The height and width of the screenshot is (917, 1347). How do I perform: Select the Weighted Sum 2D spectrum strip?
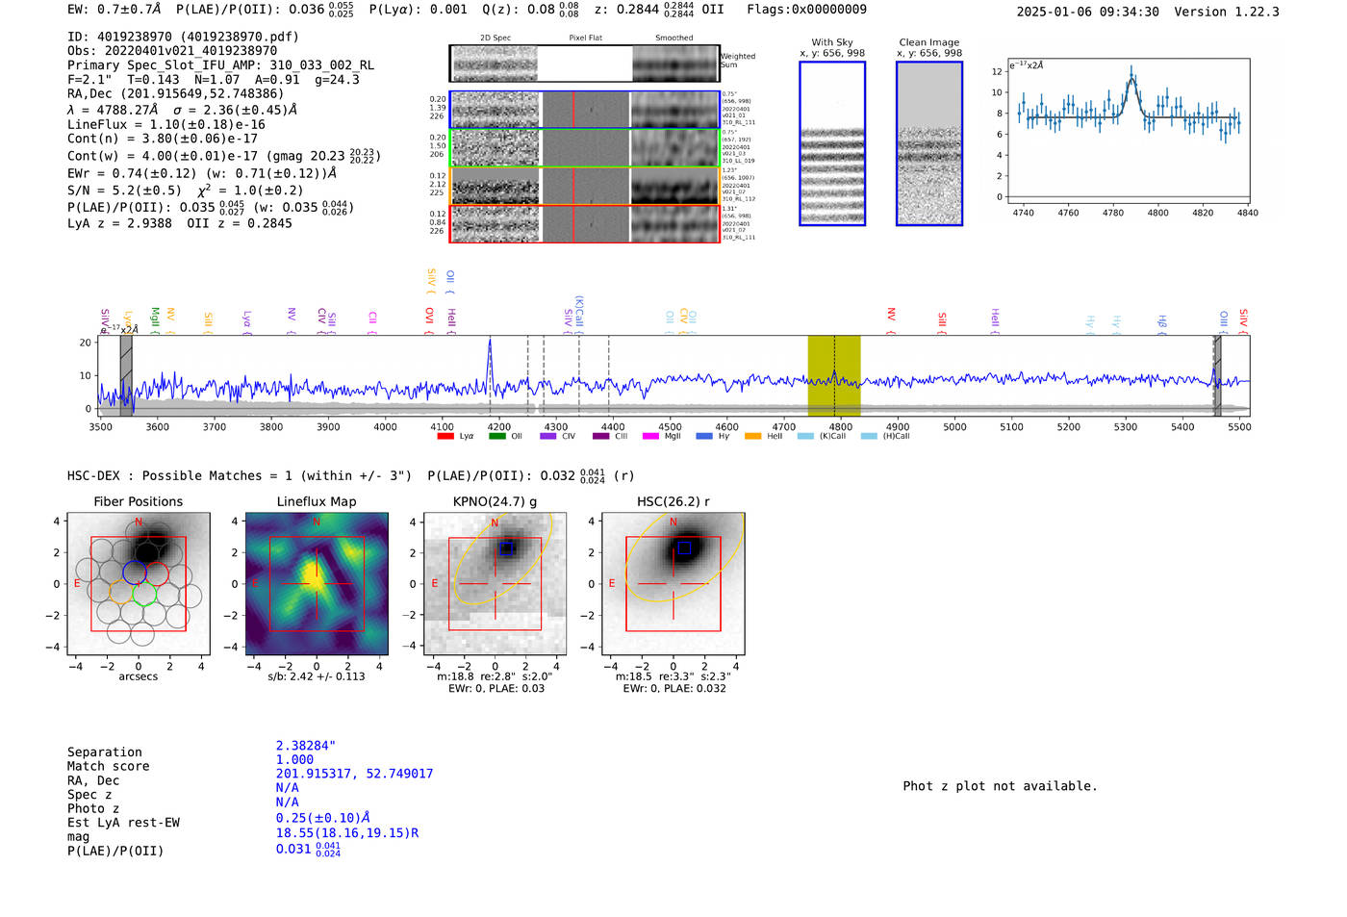[584, 64]
